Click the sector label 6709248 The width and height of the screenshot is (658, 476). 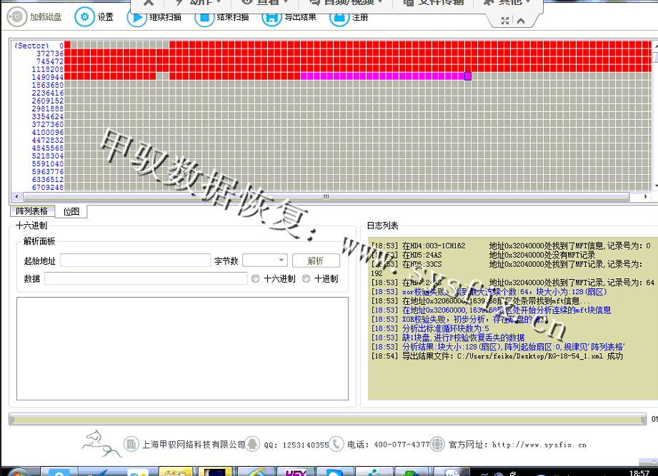(48, 187)
